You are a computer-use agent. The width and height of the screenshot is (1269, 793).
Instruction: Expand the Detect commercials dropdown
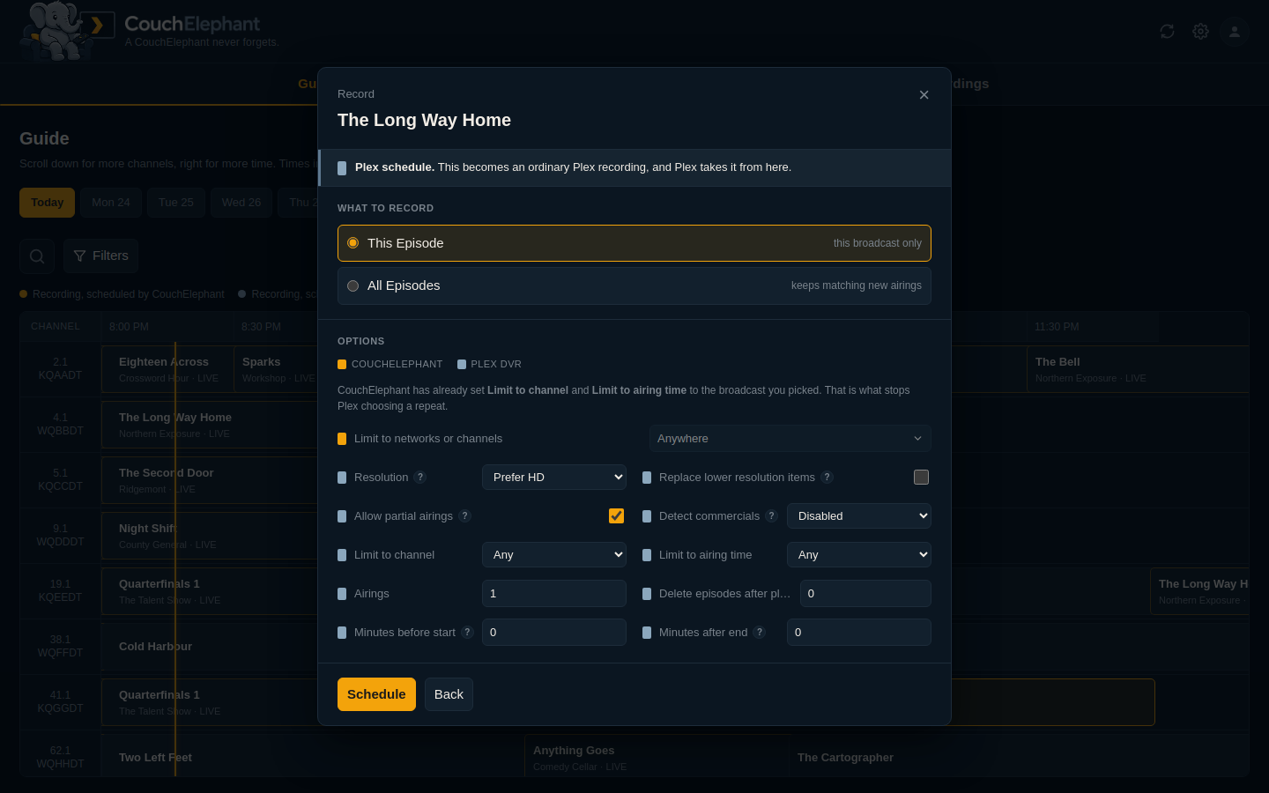tap(859, 516)
